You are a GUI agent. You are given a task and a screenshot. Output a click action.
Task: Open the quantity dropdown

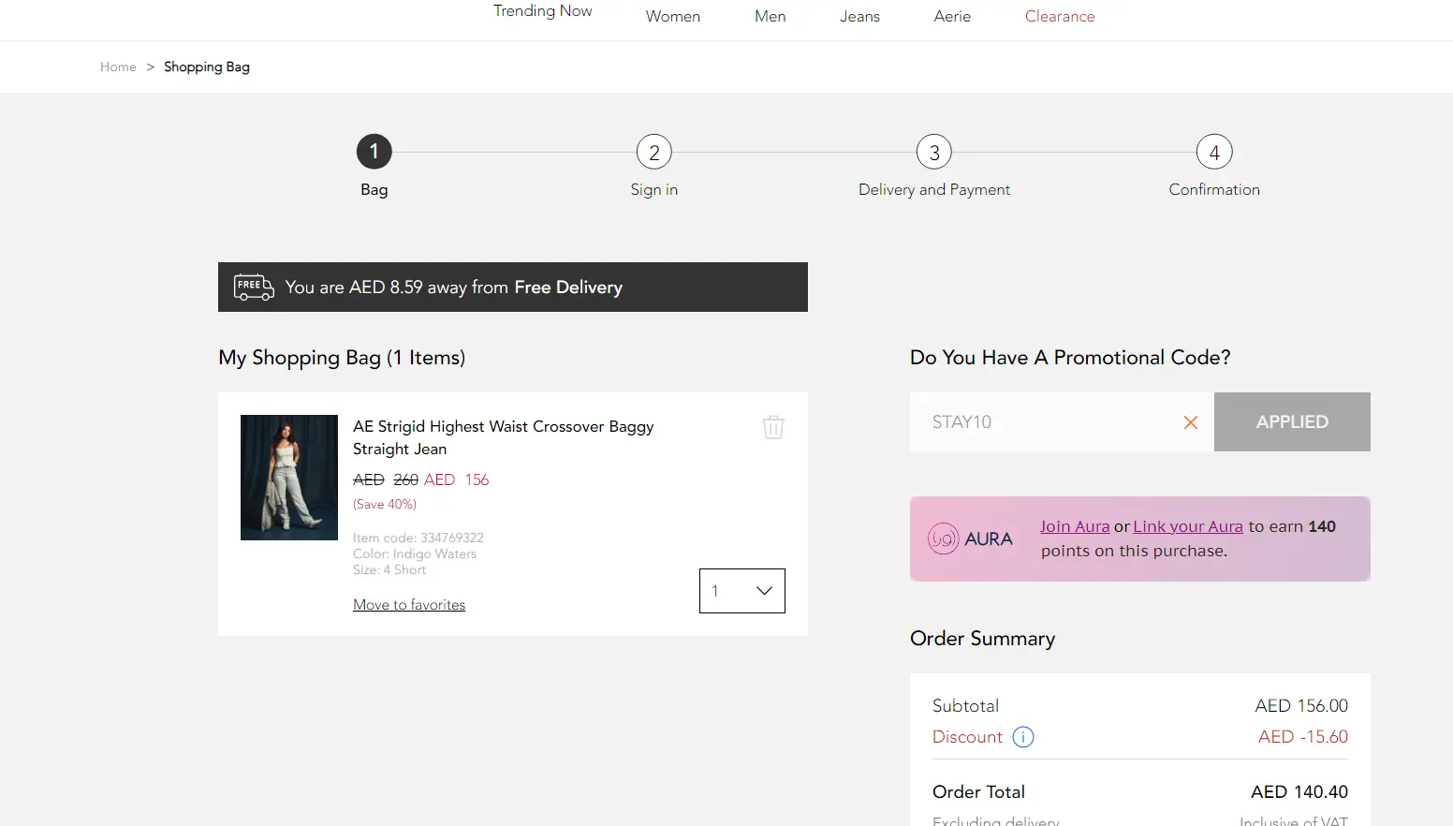741,591
